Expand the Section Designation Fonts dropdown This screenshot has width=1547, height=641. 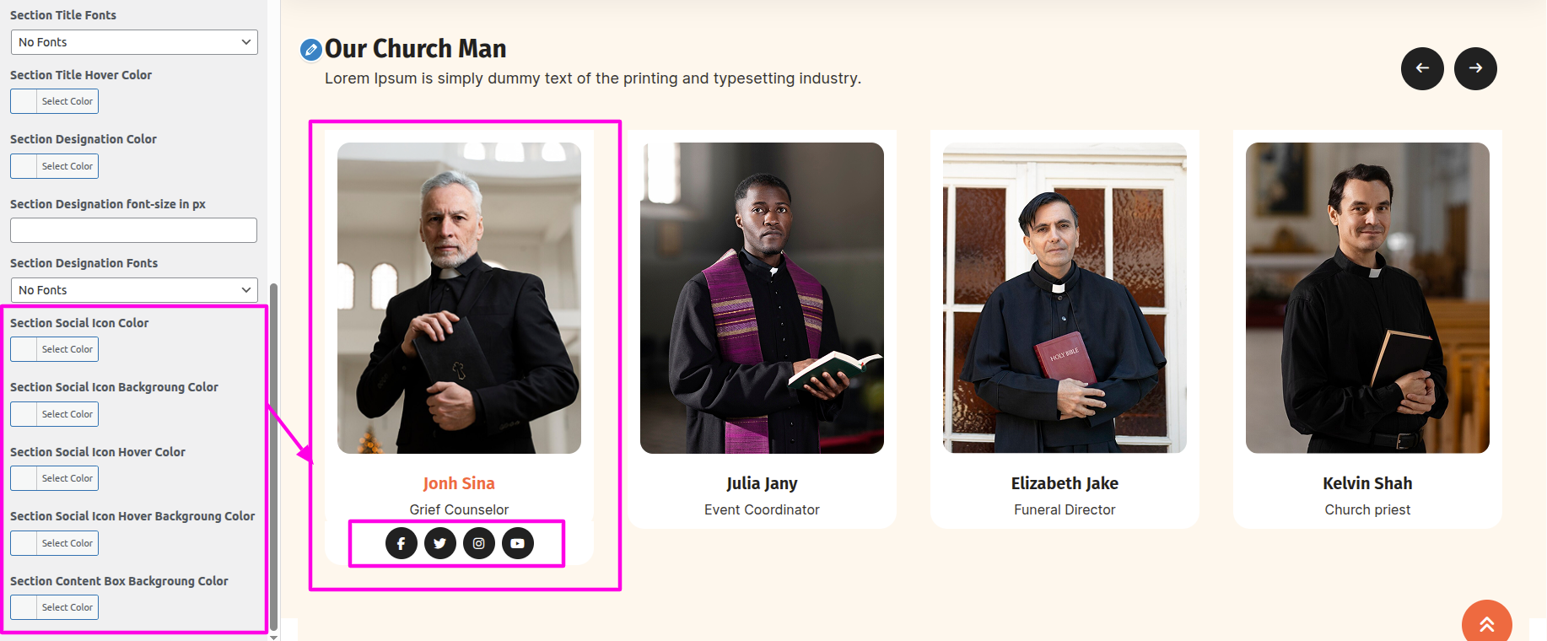[x=134, y=290]
